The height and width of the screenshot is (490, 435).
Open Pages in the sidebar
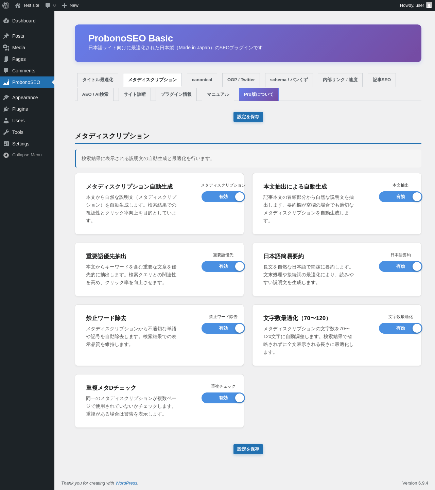(x=27, y=59)
